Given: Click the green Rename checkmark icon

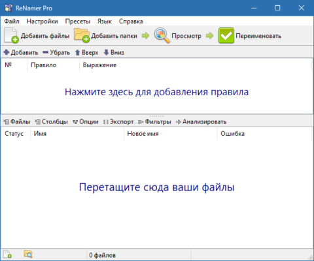Looking at the screenshot, I should pyautogui.click(x=226, y=35).
